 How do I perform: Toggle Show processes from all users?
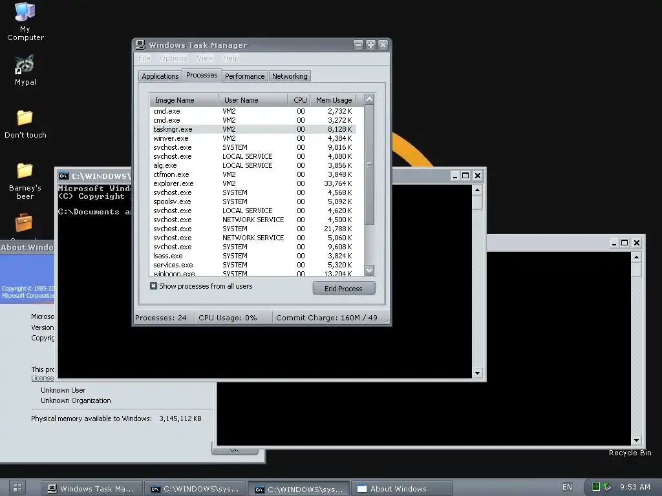[x=153, y=286]
